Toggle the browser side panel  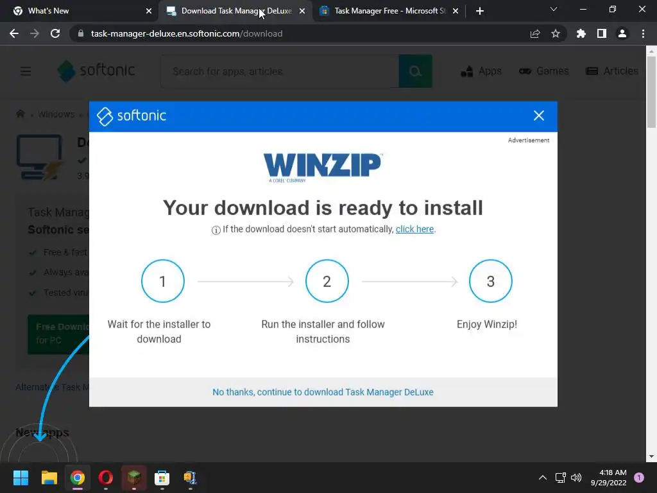(602, 33)
